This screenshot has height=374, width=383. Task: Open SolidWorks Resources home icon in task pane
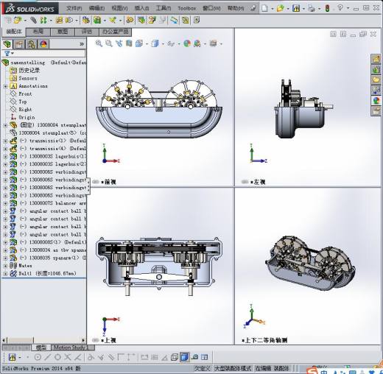tap(376, 59)
